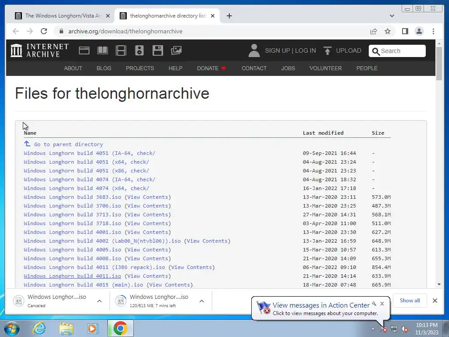Expand the tab search dropdown arrow
449x337 pixels.
coord(392,16)
